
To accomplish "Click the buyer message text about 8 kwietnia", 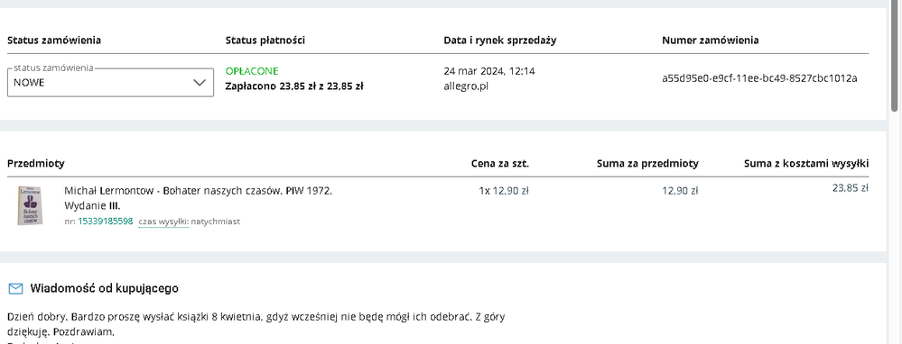I will pos(256,324).
